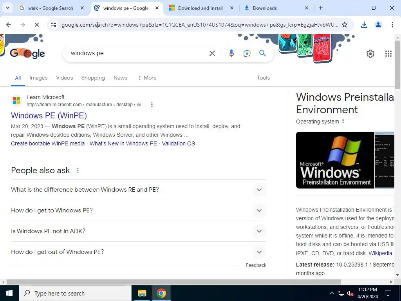Open a new tab with plus button
The image size is (401, 301).
320,8
